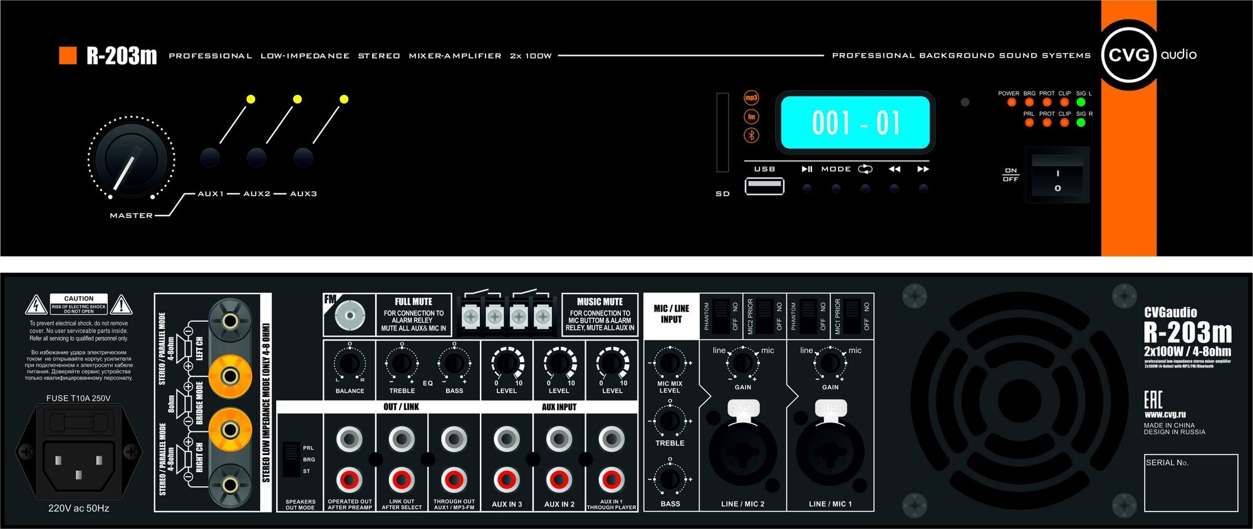Image resolution: width=1253 pixels, height=529 pixels.
Task: Turn the GAIN knob for LINE / MIC 2
Action: [x=742, y=362]
